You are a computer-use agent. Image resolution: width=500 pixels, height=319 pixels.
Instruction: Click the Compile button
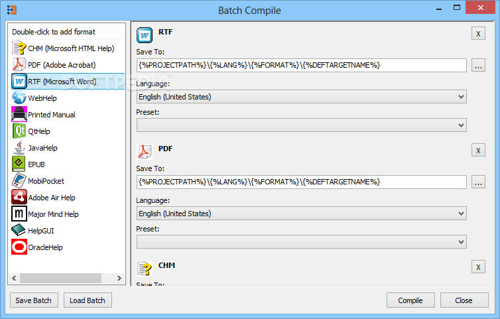click(410, 300)
